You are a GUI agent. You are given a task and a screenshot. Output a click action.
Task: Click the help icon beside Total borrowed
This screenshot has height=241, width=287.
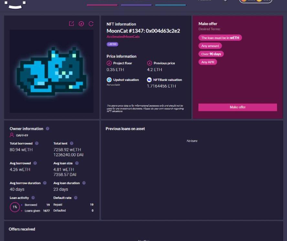pos(37,143)
